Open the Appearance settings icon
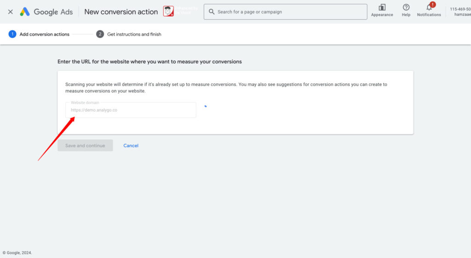The height and width of the screenshot is (258, 471). (382, 8)
